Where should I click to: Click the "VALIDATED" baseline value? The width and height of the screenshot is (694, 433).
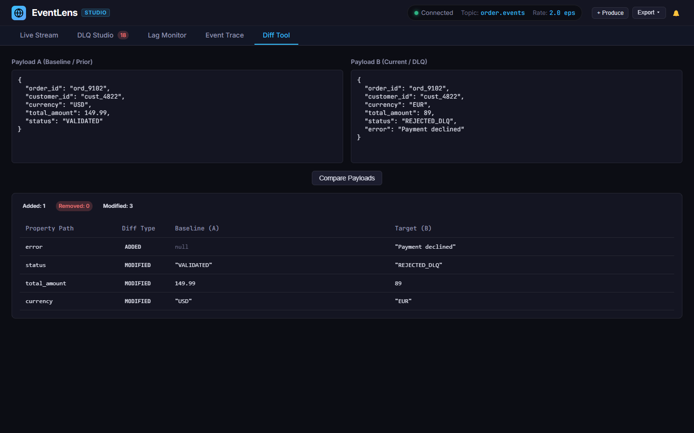(193, 265)
